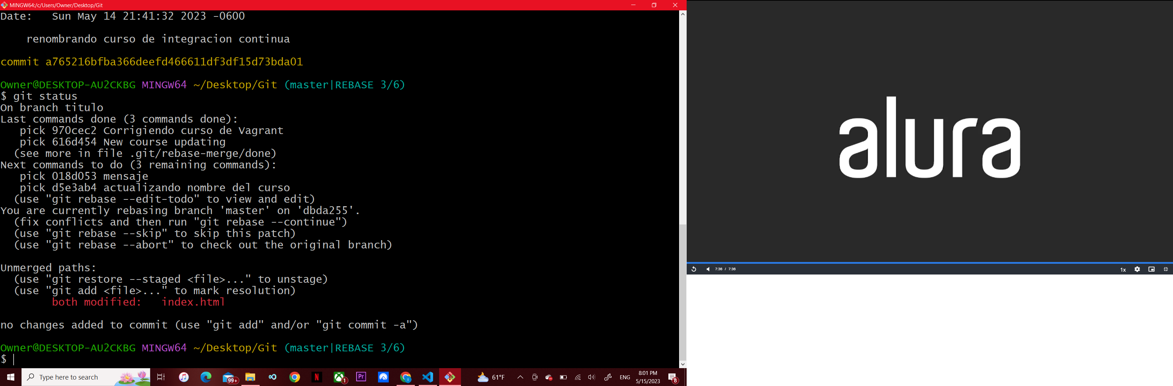Click 'pick d5e3ab4 actualizando nombre del curso'

click(155, 188)
